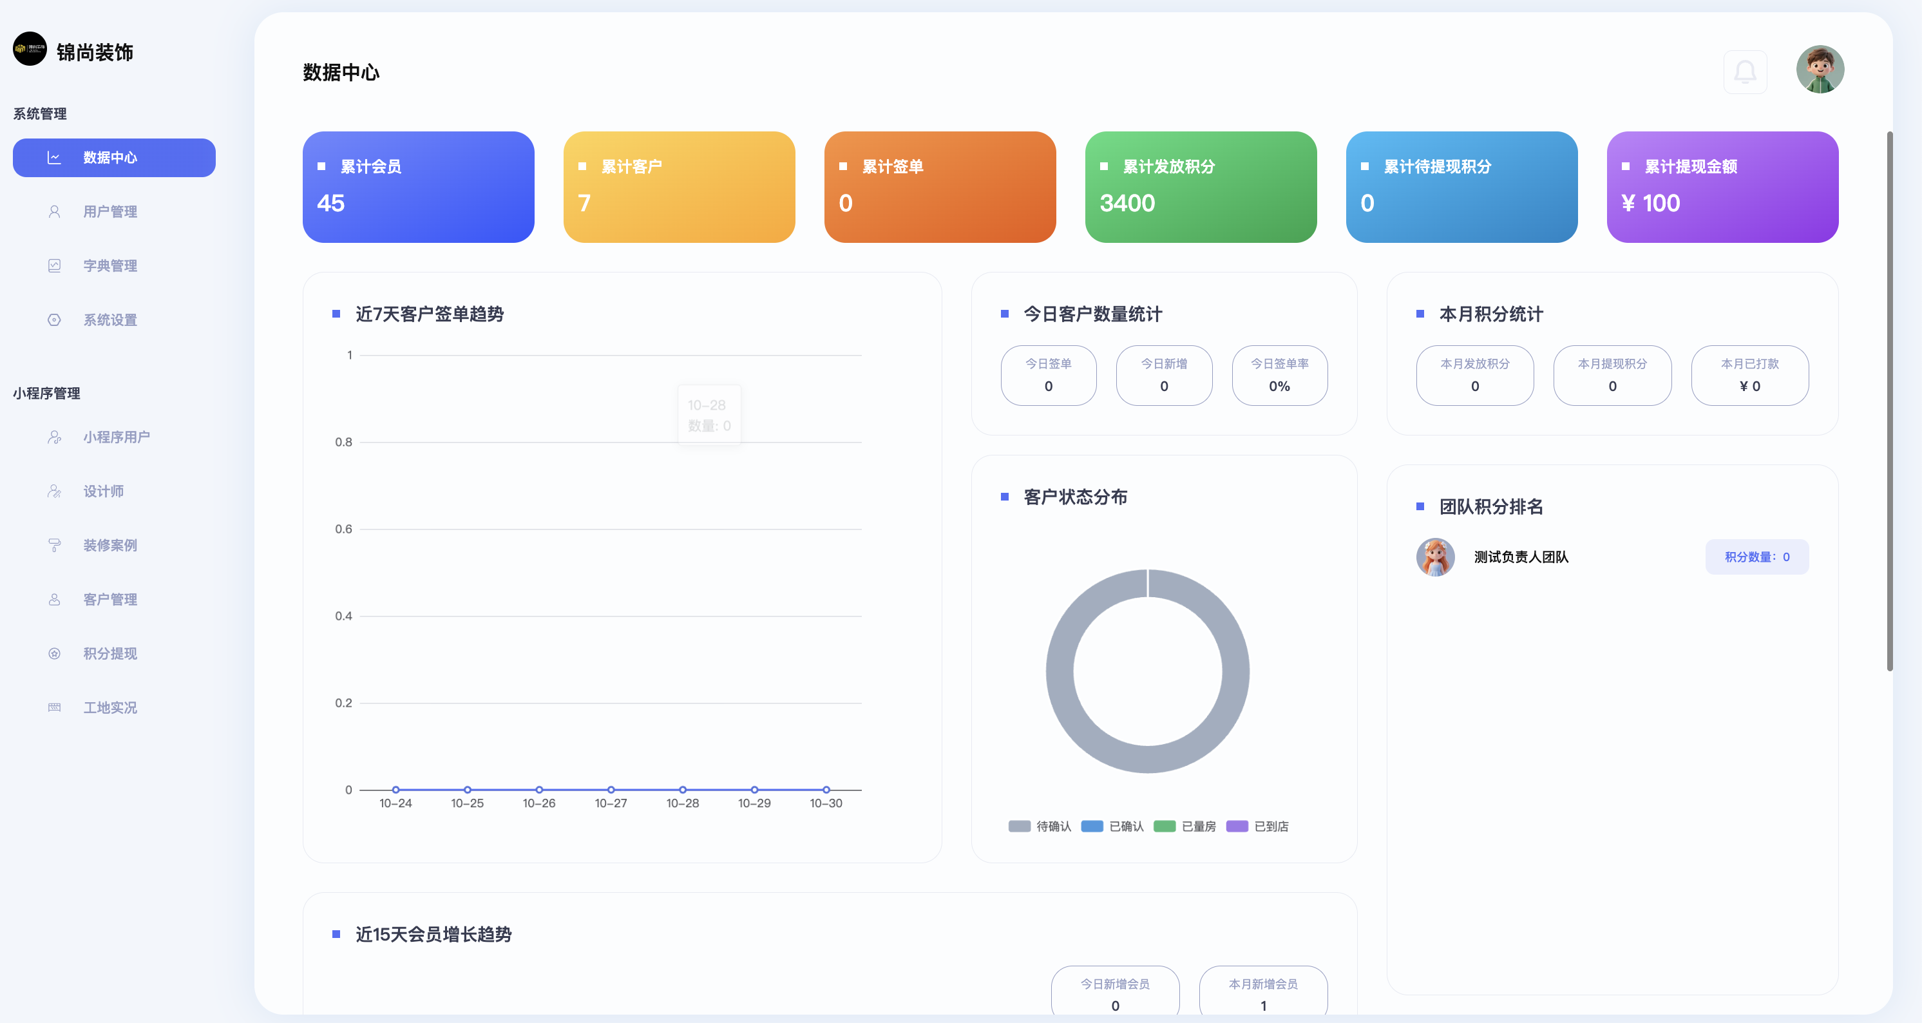This screenshot has width=1922, height=1023.
Task: Open 系统设置 via its gear icon
Action: pos(55,320)
